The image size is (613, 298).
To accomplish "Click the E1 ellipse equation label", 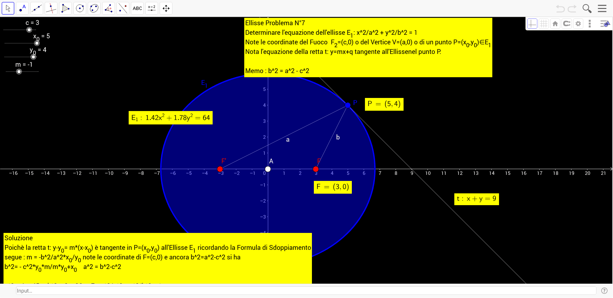I will 170,118.
